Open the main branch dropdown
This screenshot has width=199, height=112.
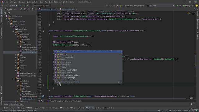coord(13,6)
